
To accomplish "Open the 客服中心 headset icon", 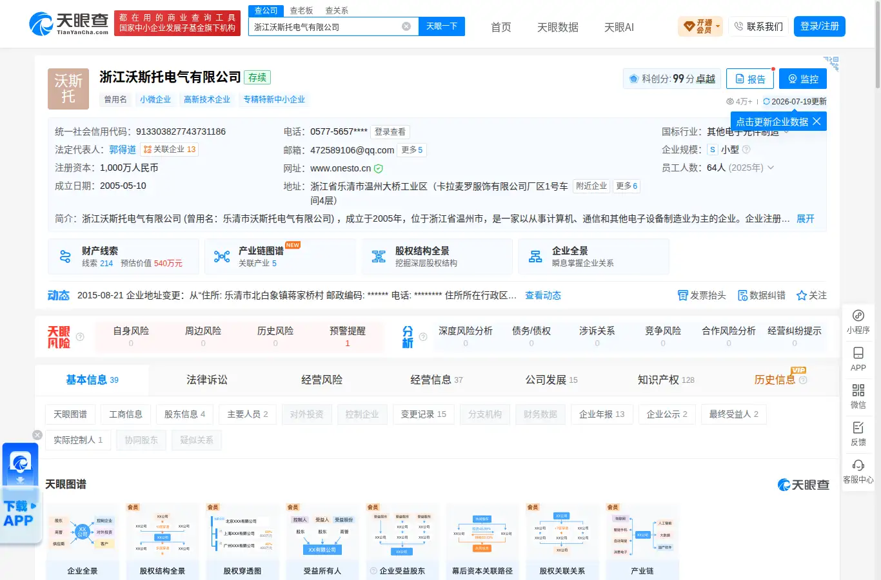I will pos(858,471).
